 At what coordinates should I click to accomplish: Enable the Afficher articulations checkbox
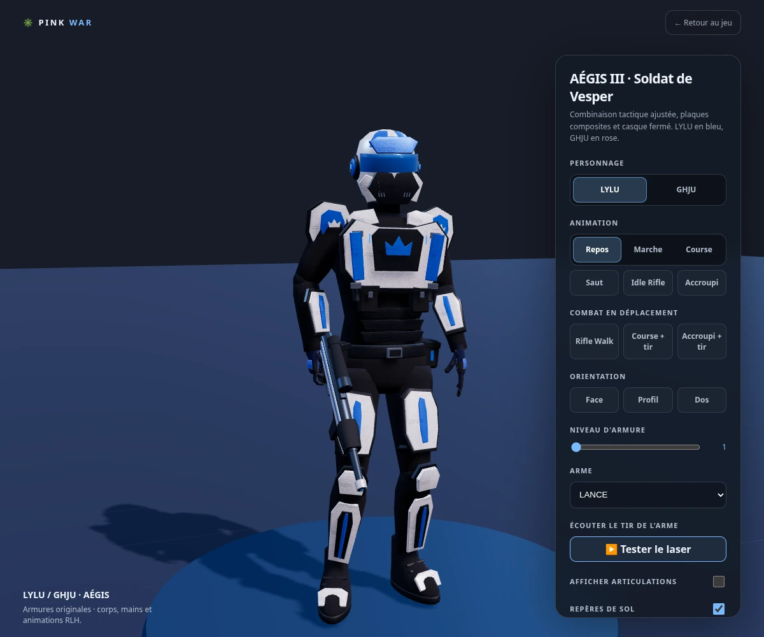click(x=719, y=582)
